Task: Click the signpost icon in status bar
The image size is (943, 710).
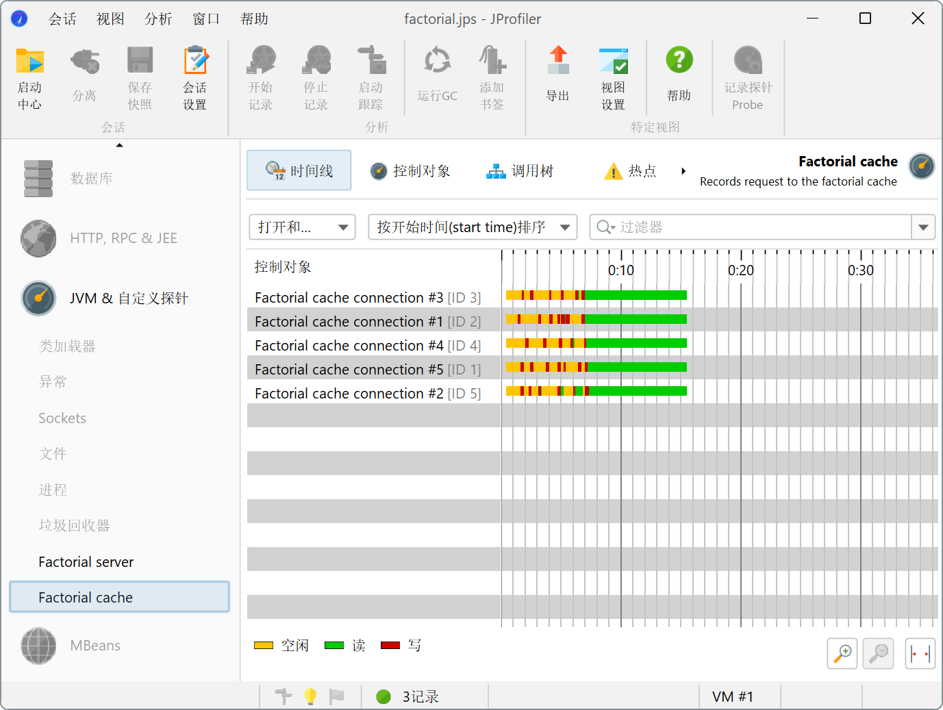Action: pyautogui.click(x=284, y=696)
